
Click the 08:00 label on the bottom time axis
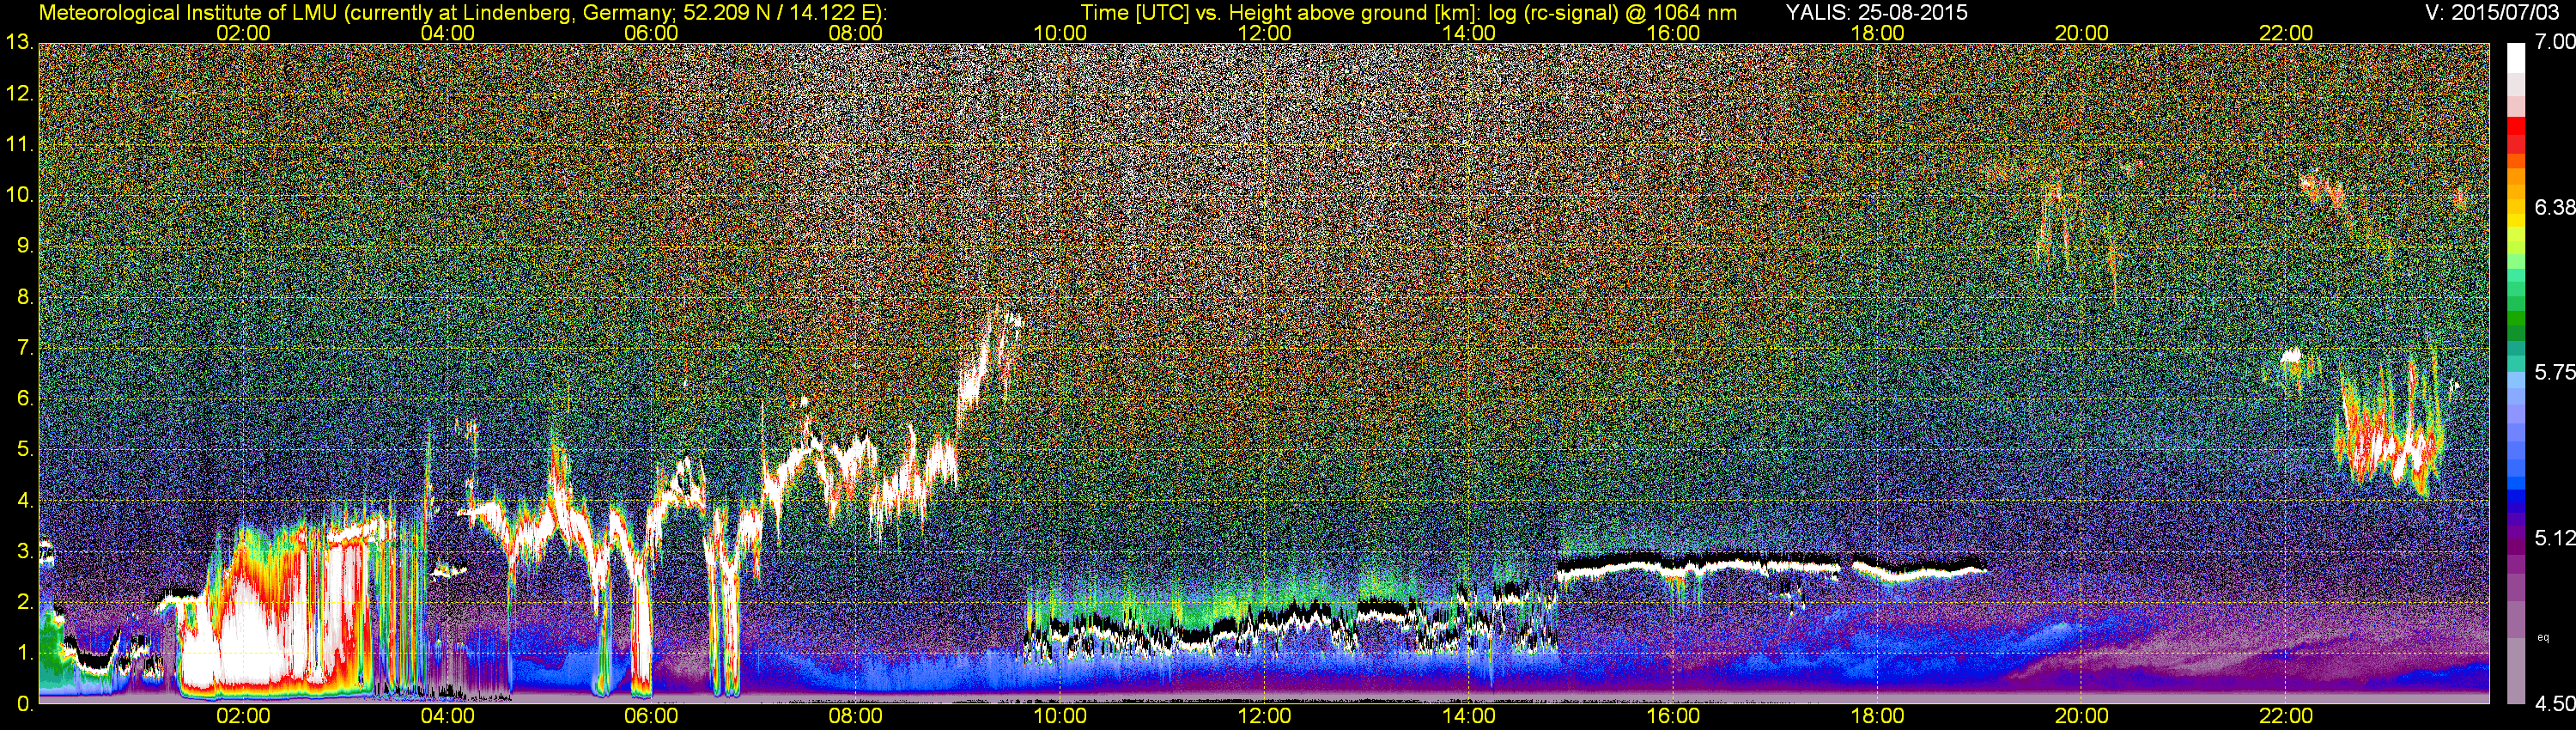click(856, 716)
